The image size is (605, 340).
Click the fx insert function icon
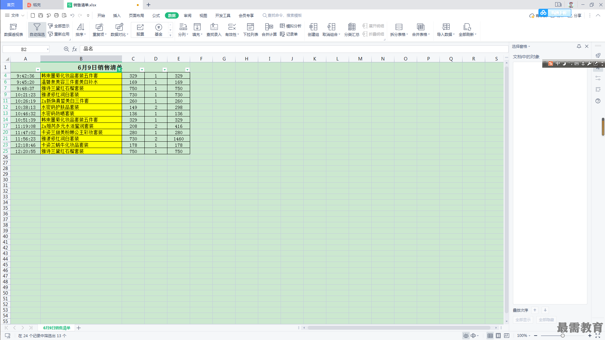click(x=75, y=49)
